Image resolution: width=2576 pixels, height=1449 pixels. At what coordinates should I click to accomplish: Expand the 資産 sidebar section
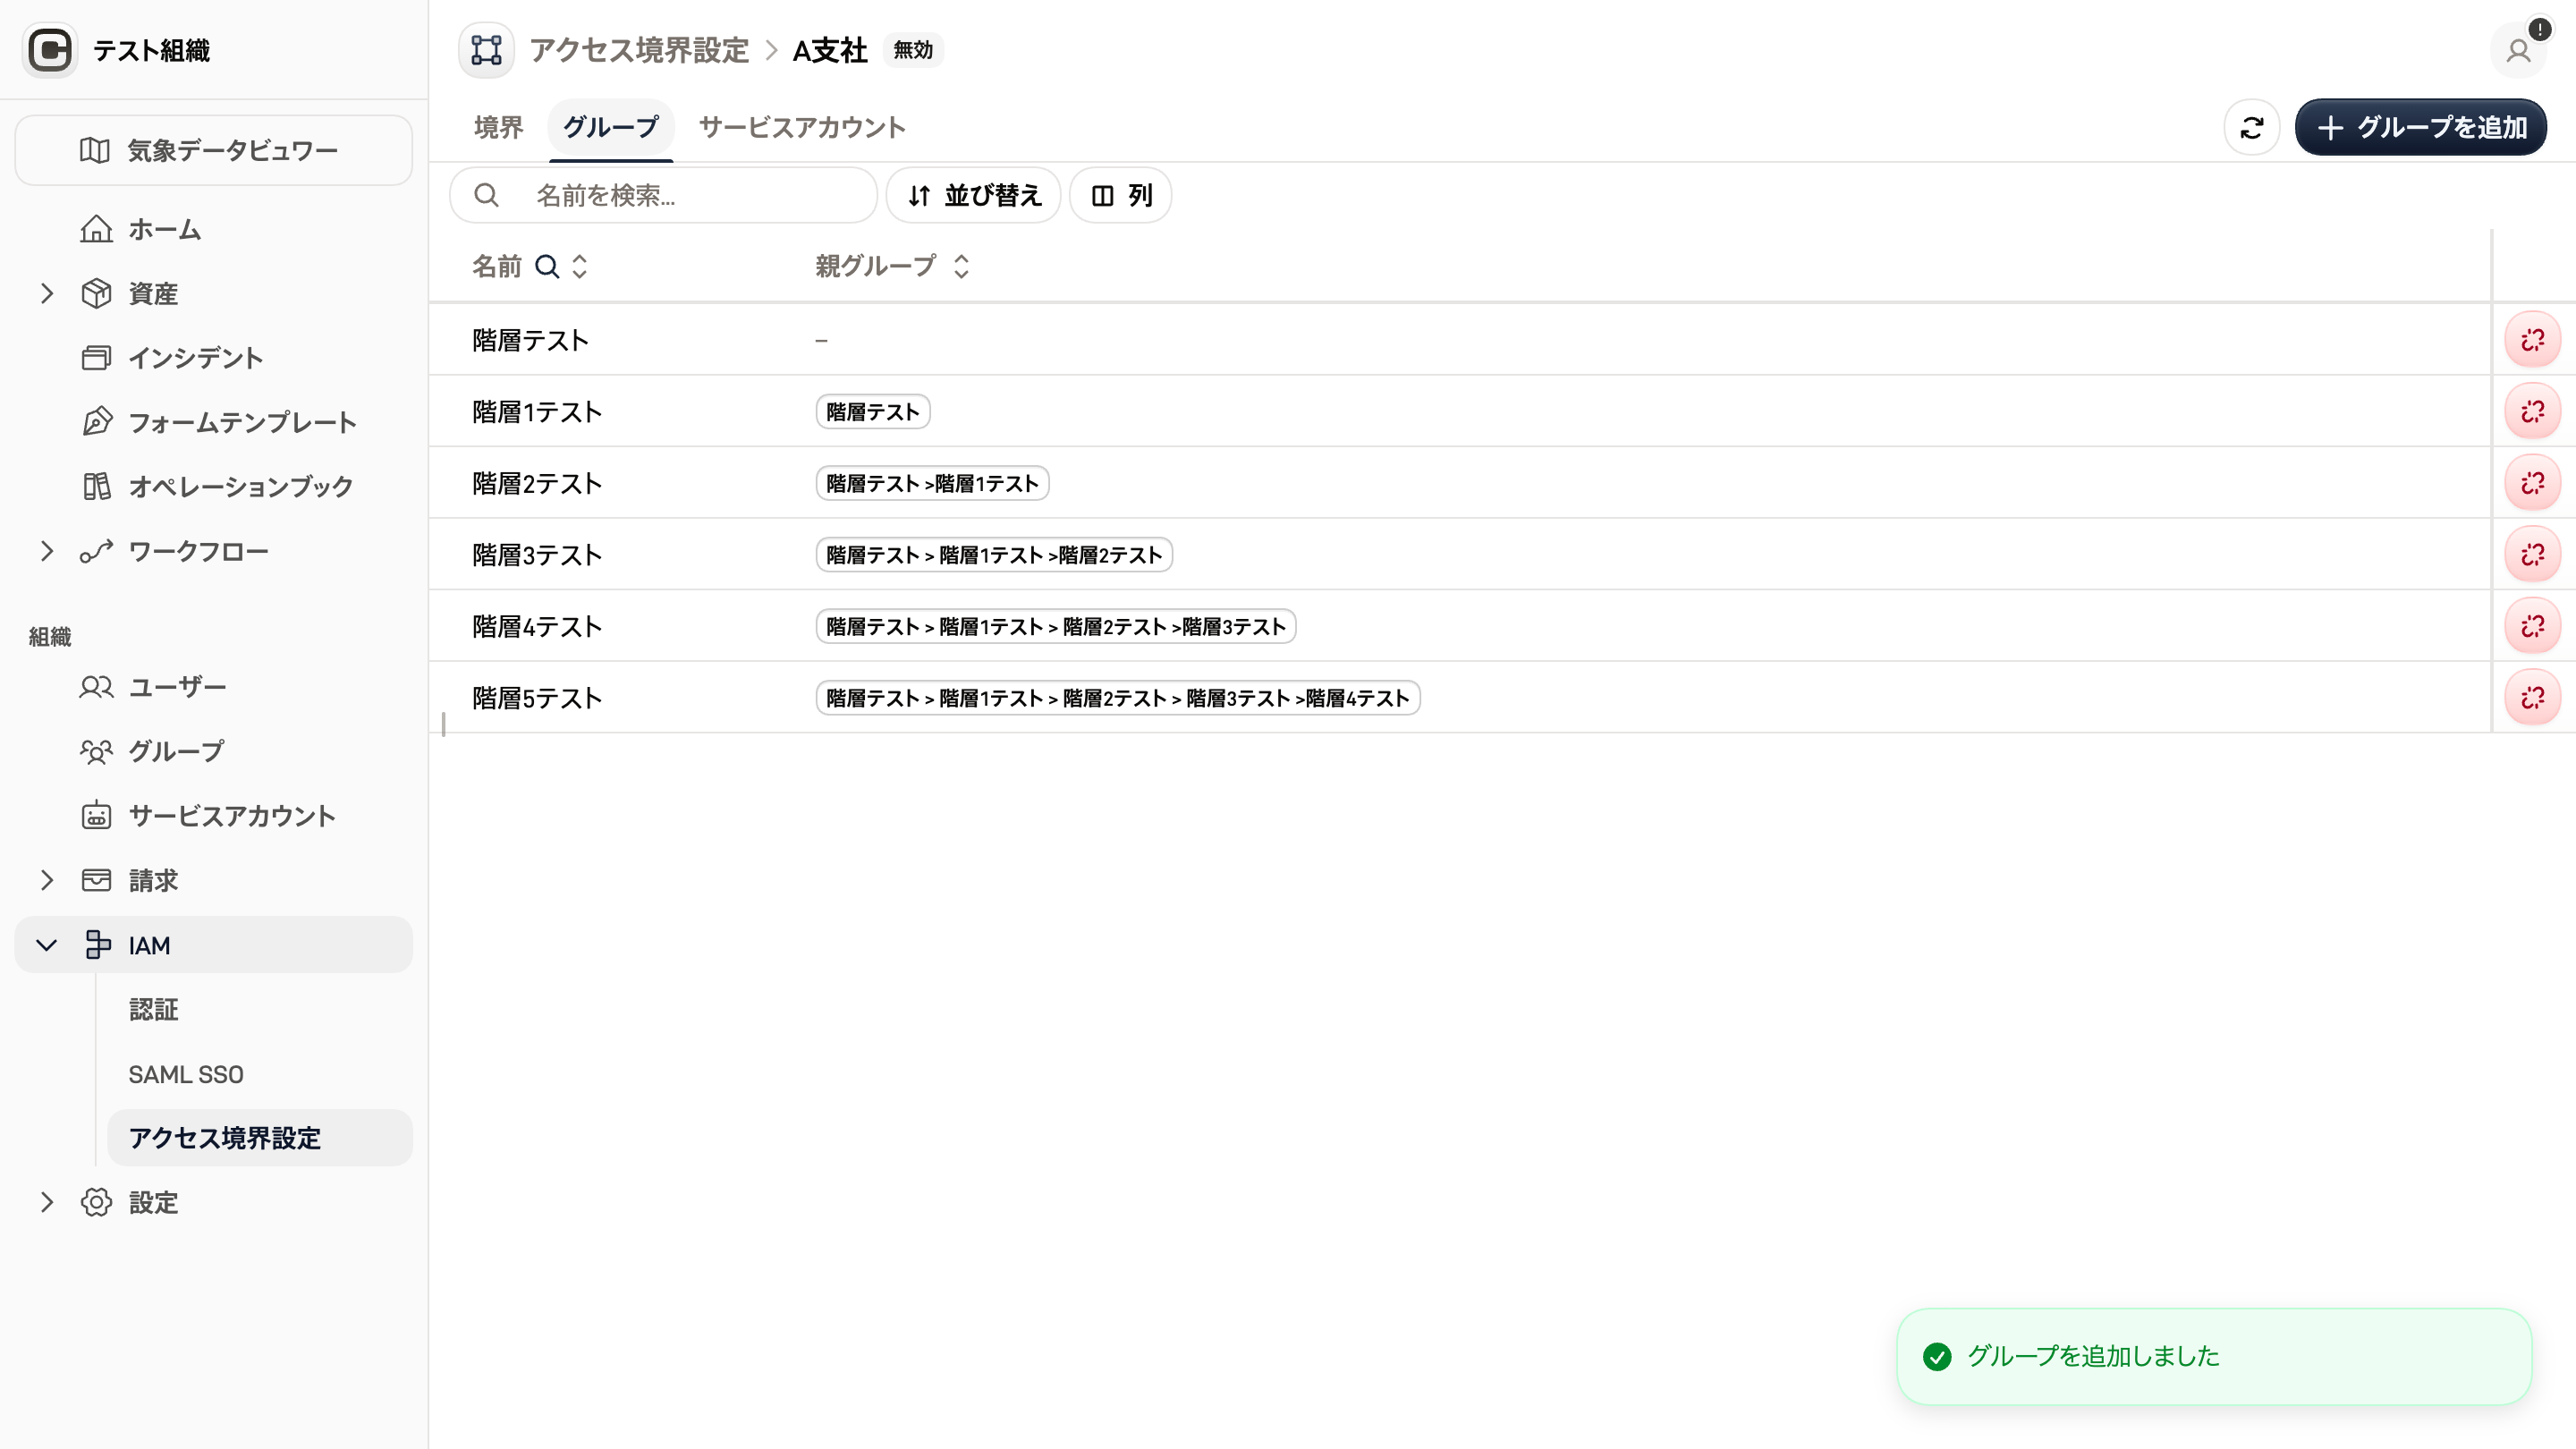point(47,293)
